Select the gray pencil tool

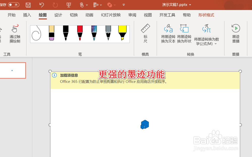[x=108, y=33]
